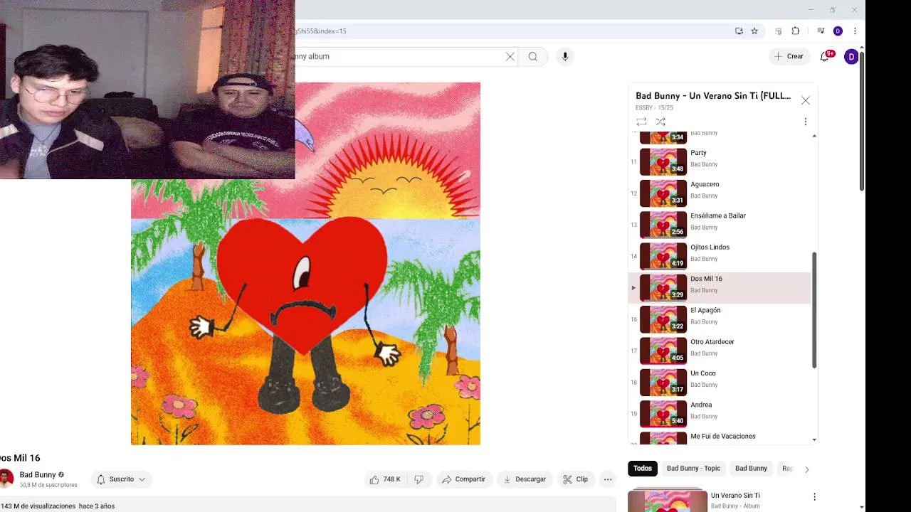Image resolution: width=911 pixels, height=512 pixels.
Task: Select the Bad Bunny filter chip
Action: tap(751, 469)
